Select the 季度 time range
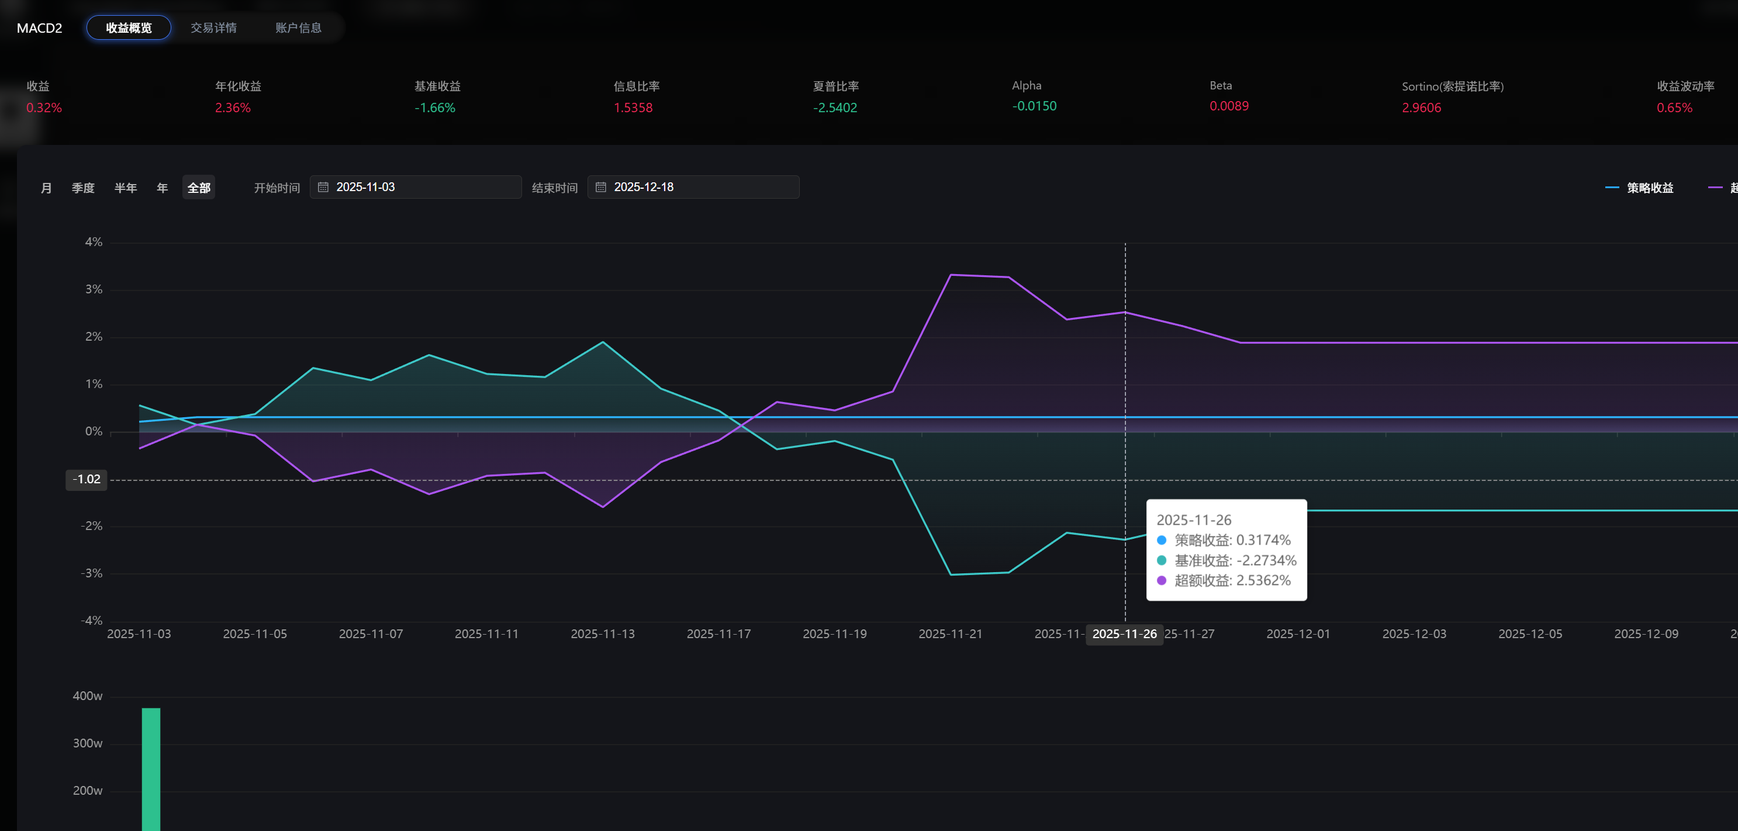The width and height of the screenshot is (1738, 831). pyautogui.click(x=83, y=188)
